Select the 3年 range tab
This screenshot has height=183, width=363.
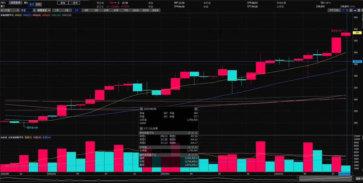(x=77, y=10)
